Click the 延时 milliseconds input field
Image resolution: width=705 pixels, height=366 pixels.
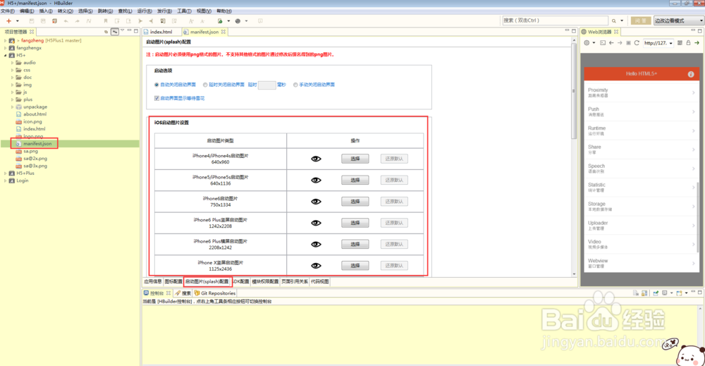point(266,85)
